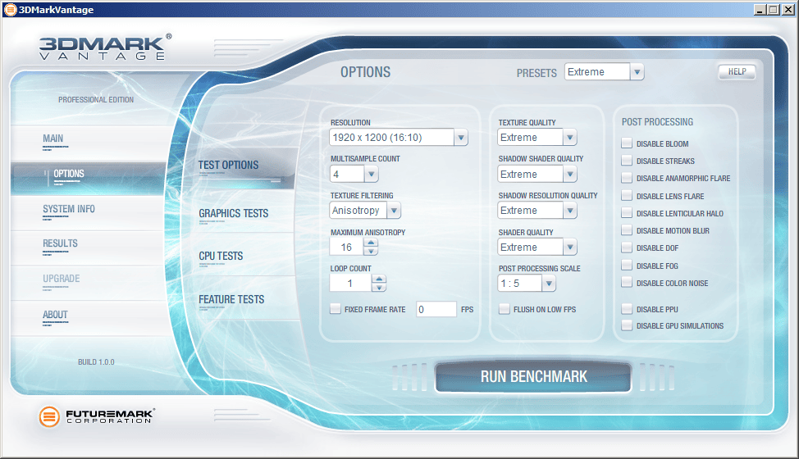Open Help for options
This screenshot has width=799, height=459.
pos(737,72)
